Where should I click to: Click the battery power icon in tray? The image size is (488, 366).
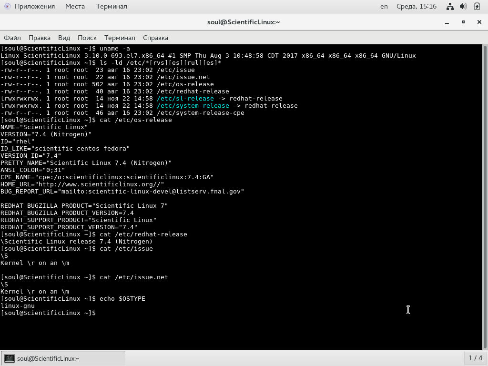[477, 6]
